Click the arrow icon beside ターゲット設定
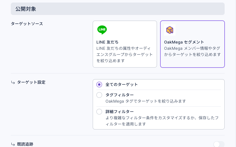This screenshot has height=147, width=236. 13,83
